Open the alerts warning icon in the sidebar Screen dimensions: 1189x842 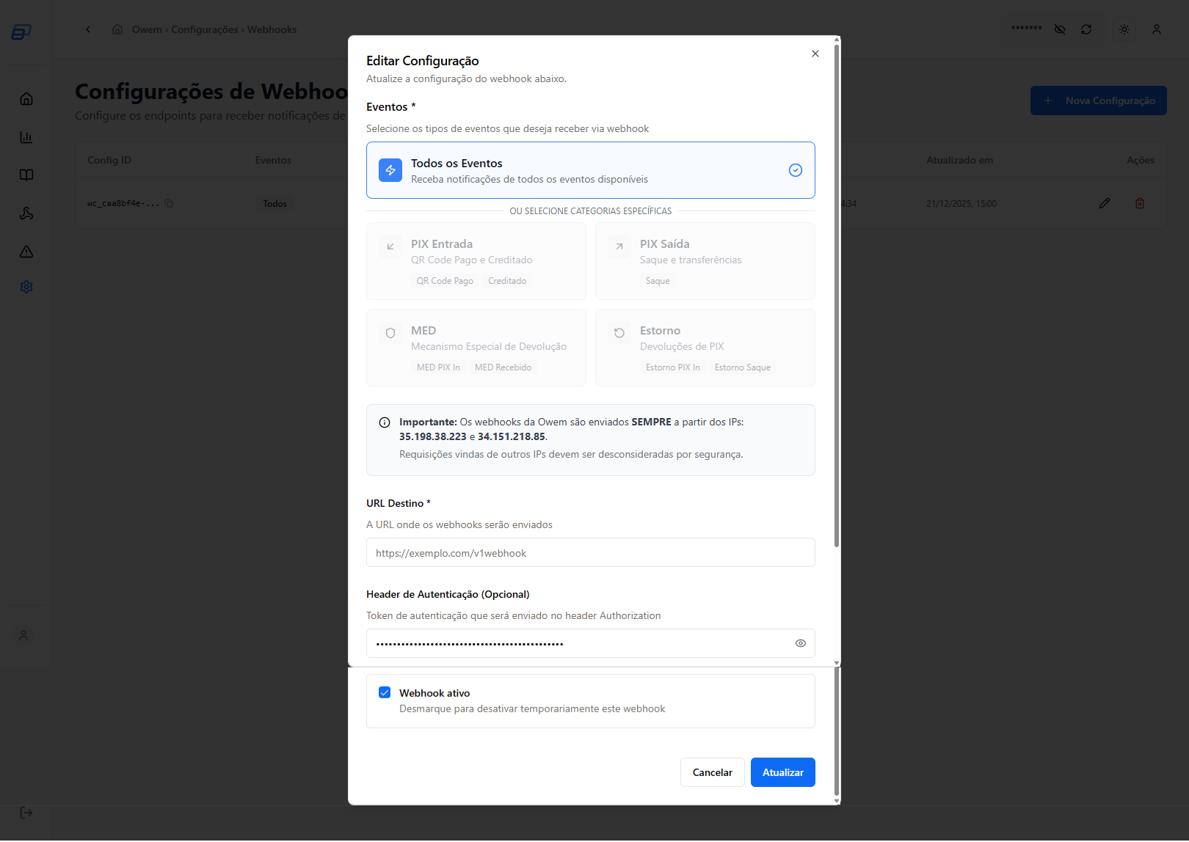[26, 251]
